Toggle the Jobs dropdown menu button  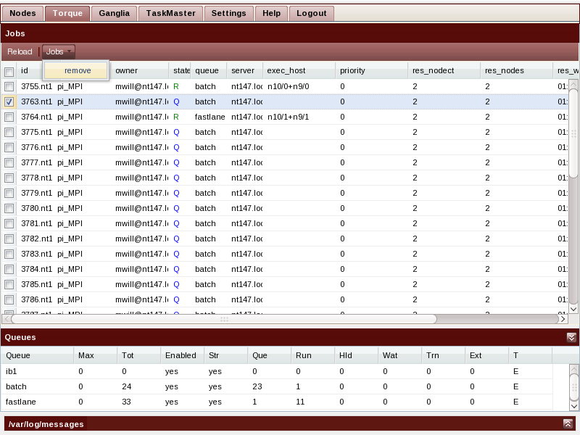click(59, 51)
